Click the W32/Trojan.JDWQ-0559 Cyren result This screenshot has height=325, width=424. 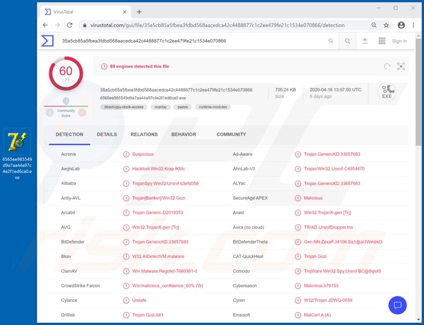pos(328,300)
